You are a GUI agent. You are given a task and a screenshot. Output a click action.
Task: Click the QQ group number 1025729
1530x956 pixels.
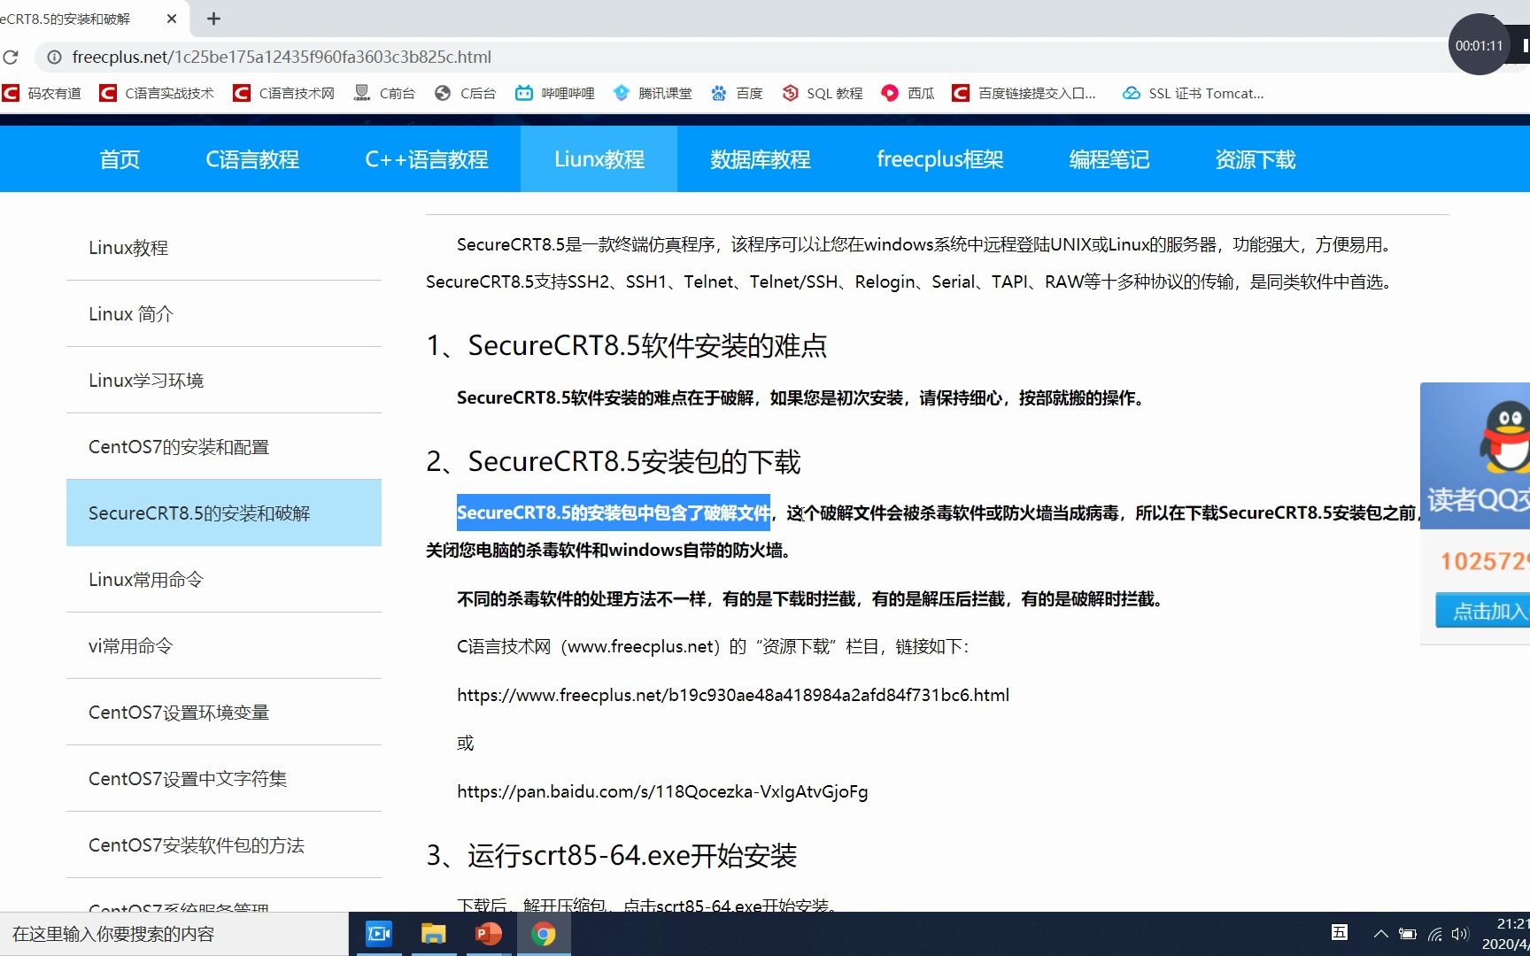click(1485, 561)
